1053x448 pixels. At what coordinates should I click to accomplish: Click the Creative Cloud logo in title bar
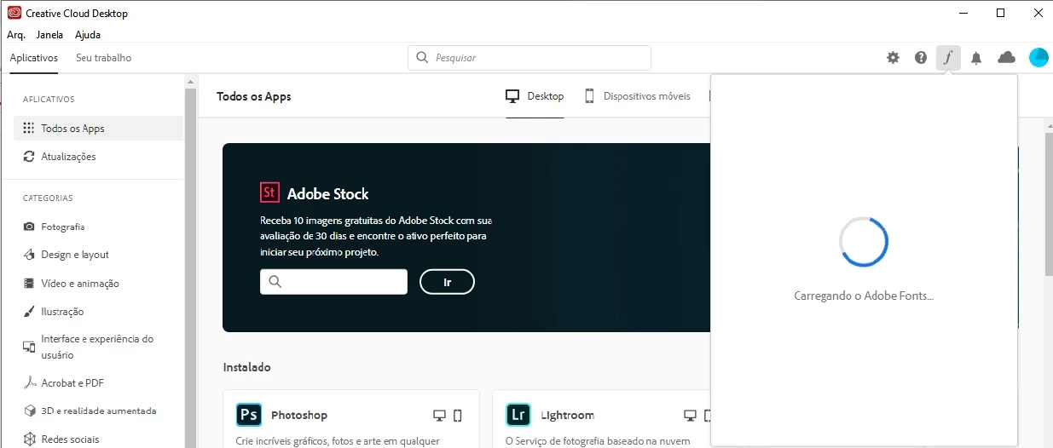[14, 14]
